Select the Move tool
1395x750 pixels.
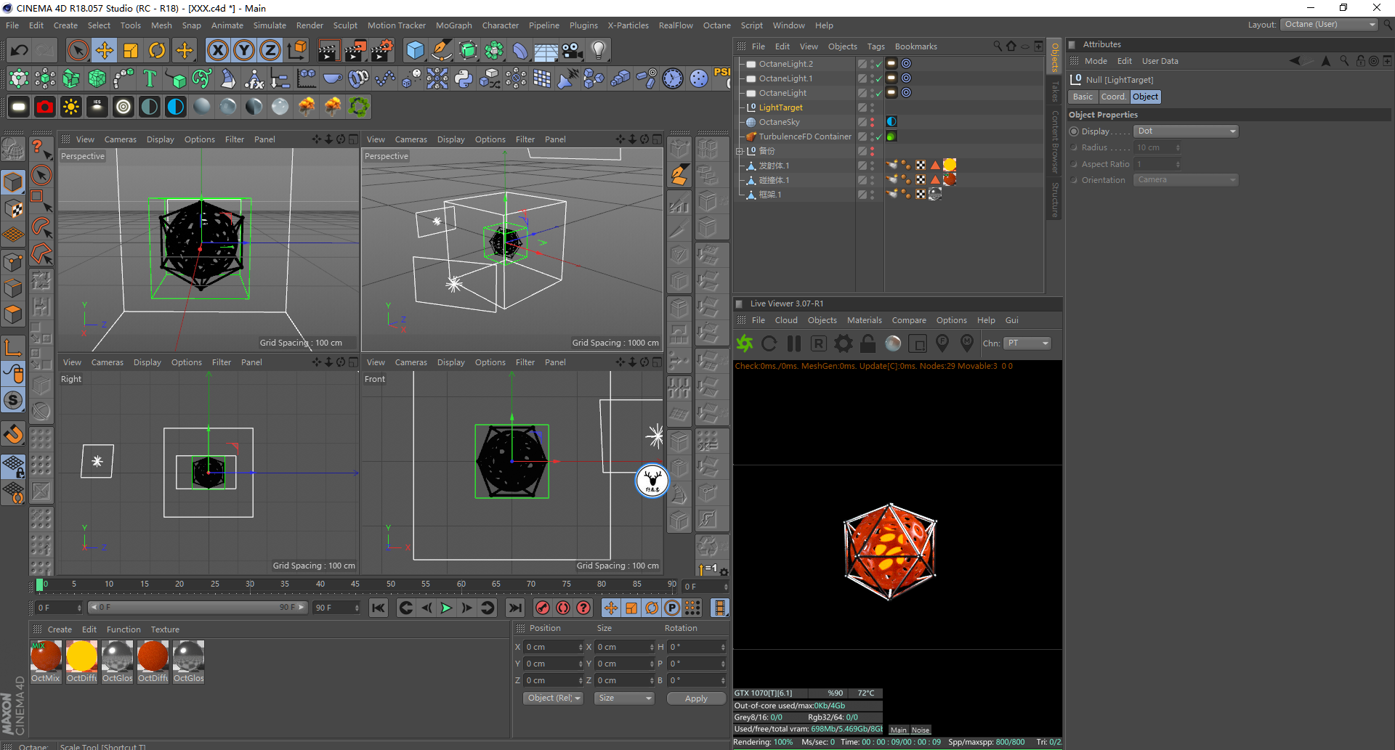(x=105, y=50)
